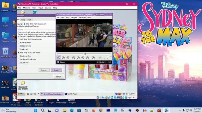Screen dimensions: 202x113
Task: Open the Navigate menu in media player
Action: (x=74, y=18)
